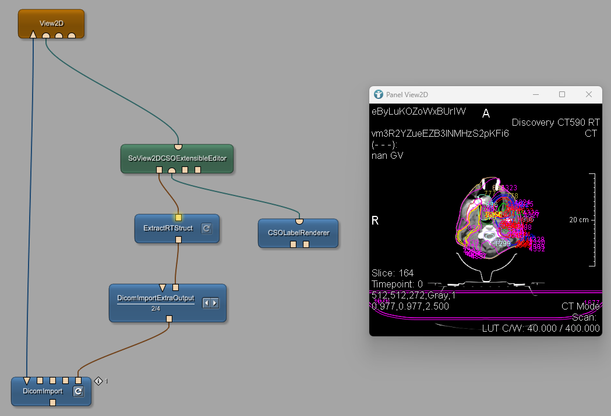Click the info diamond icon beside DicomImport

click(98, 381)
